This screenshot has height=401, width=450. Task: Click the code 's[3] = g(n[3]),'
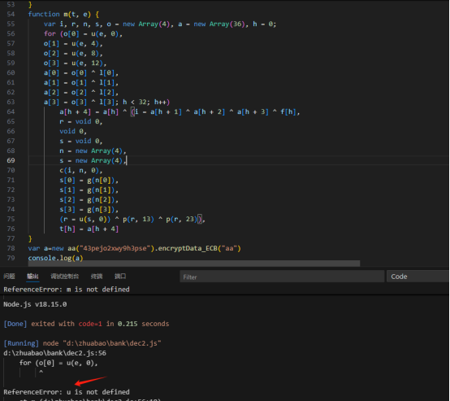[x=89, y=209]
